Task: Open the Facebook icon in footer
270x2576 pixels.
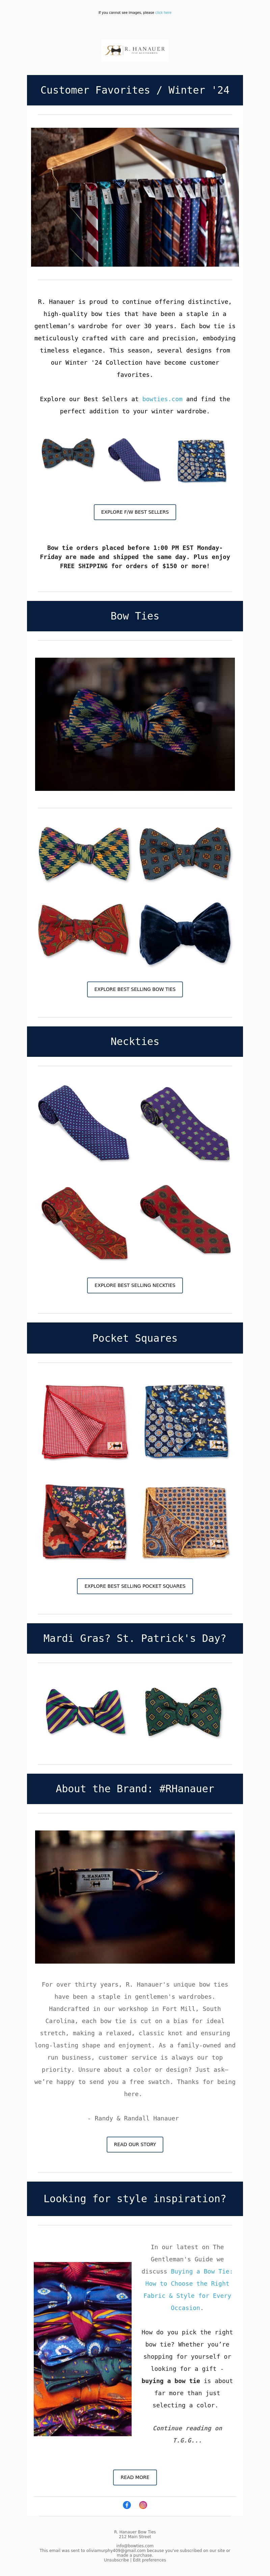Action: pos(127,2505)
